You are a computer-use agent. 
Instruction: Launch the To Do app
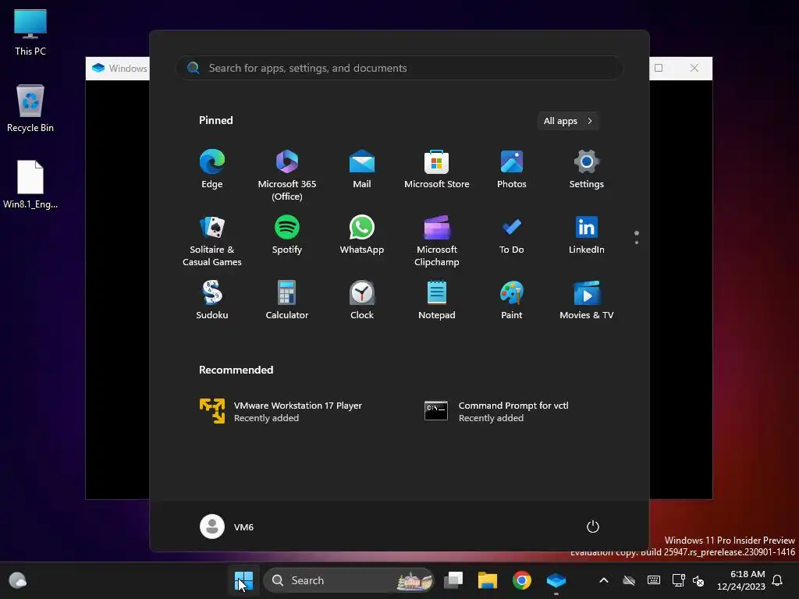click(512, 235)
